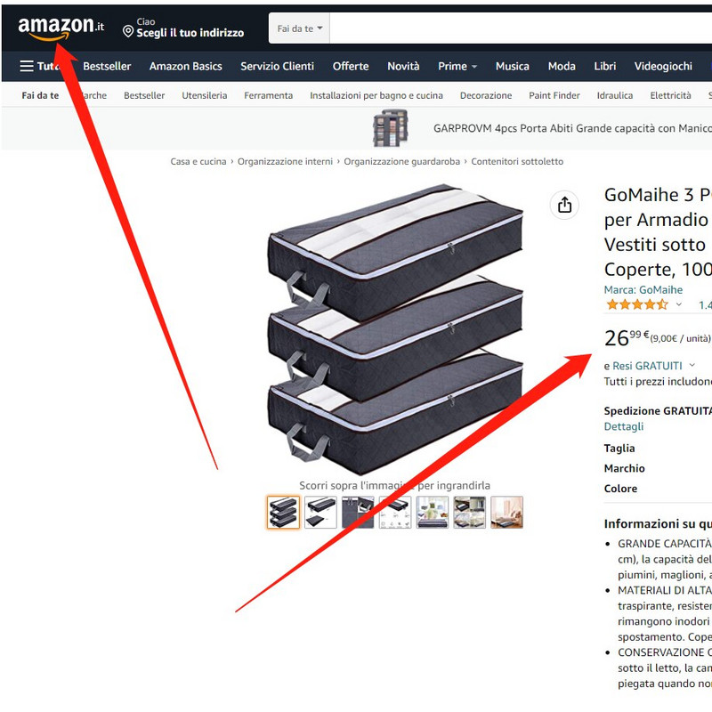
Task: Select the sixth closet photo thumbnail
Action: pos(470,513)
